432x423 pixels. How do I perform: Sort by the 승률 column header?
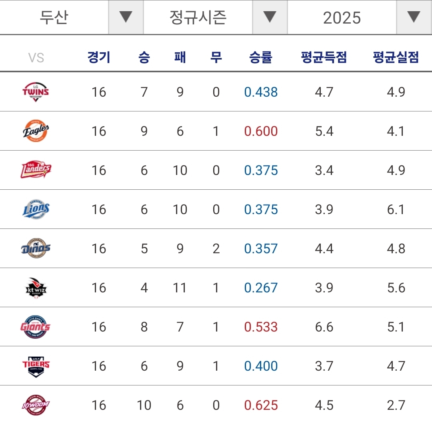pos(261,58)
